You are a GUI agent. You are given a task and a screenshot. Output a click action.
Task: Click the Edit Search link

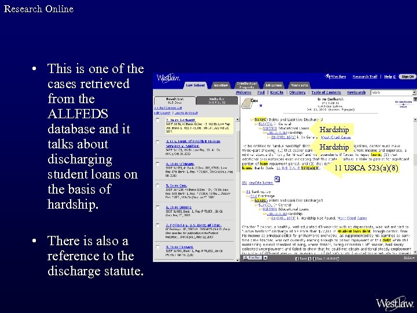click(162, 113)
